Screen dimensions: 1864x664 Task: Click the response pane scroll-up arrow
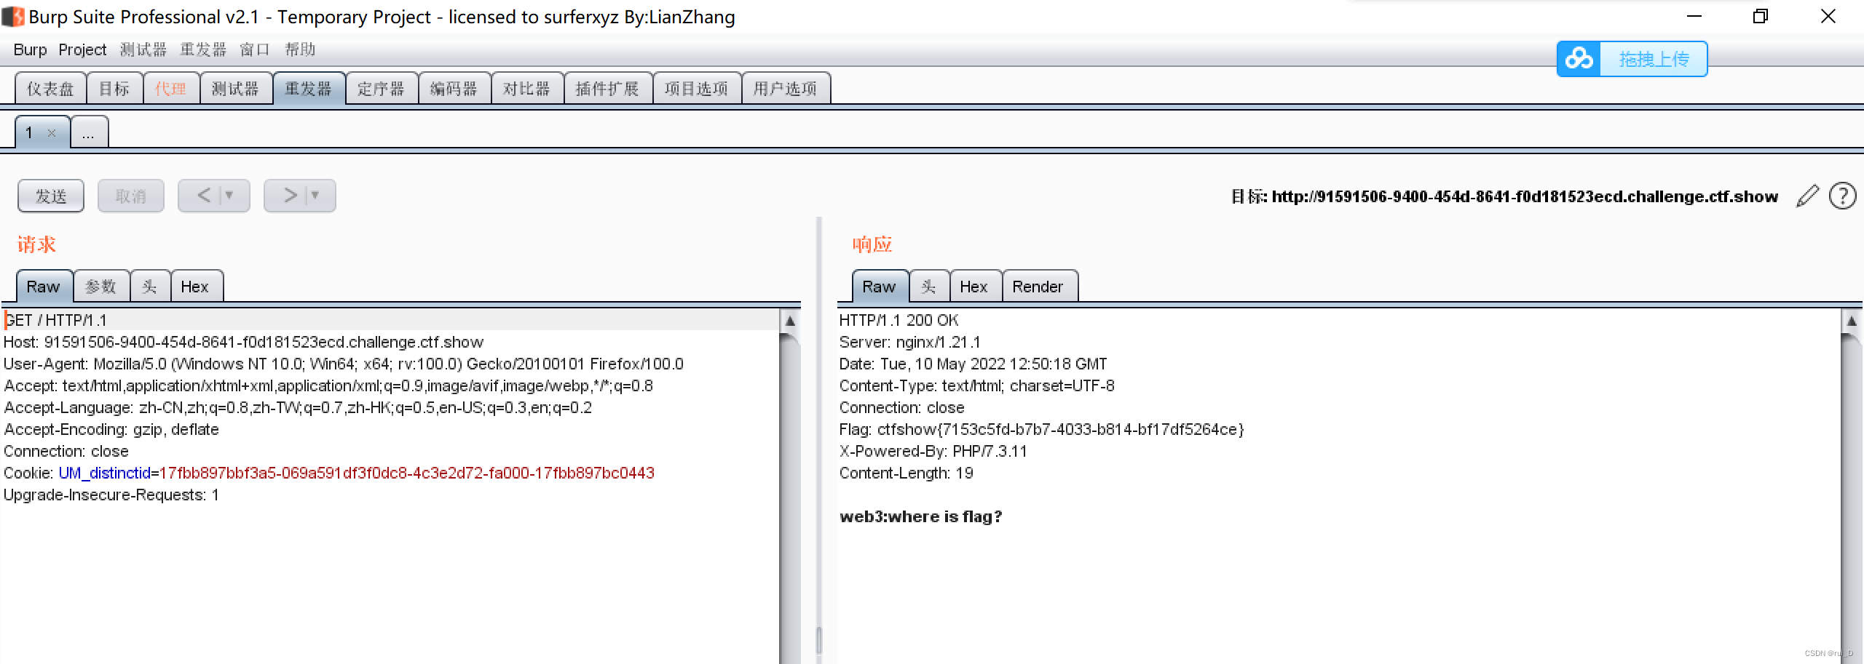click(x=1852, y=321)
